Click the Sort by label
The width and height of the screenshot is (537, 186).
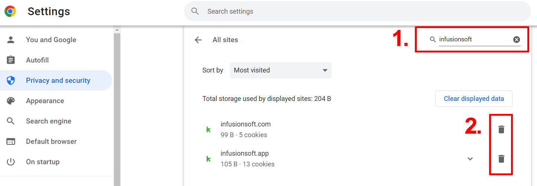point(213,70)
